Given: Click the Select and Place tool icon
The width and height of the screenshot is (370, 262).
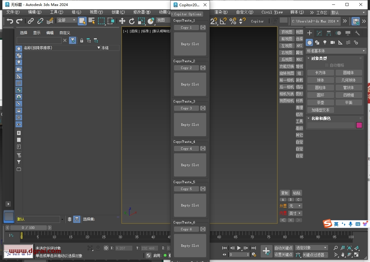Looking at the screenshot, I should pyautogui.click(x=151, y=21).
